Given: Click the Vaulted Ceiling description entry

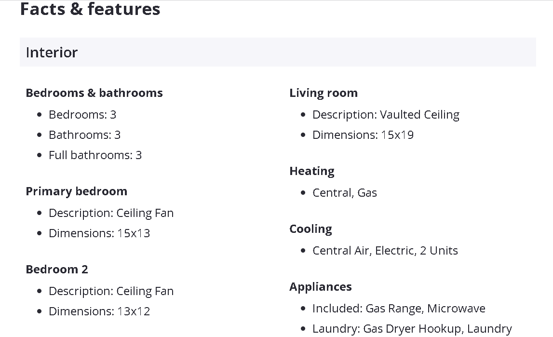Looking at the screenshot, I should pyautogui.click(x=386, y=115).
